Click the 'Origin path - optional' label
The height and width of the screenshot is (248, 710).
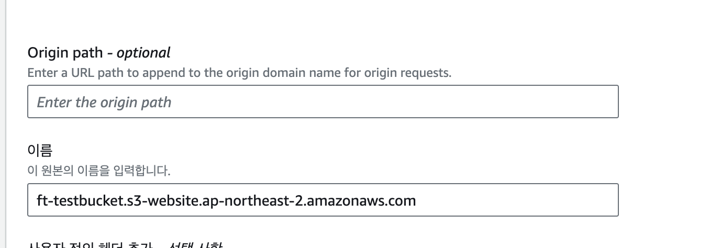tap(99, 53)
